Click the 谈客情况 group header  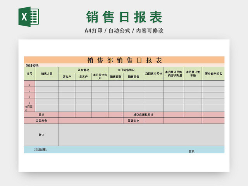(x=83, y=70)
